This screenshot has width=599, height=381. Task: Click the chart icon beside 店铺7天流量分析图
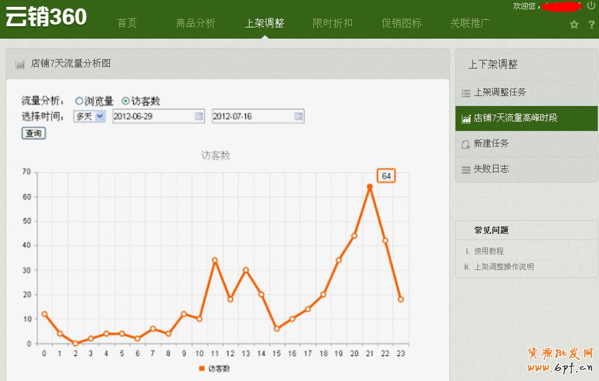(20, 64)
